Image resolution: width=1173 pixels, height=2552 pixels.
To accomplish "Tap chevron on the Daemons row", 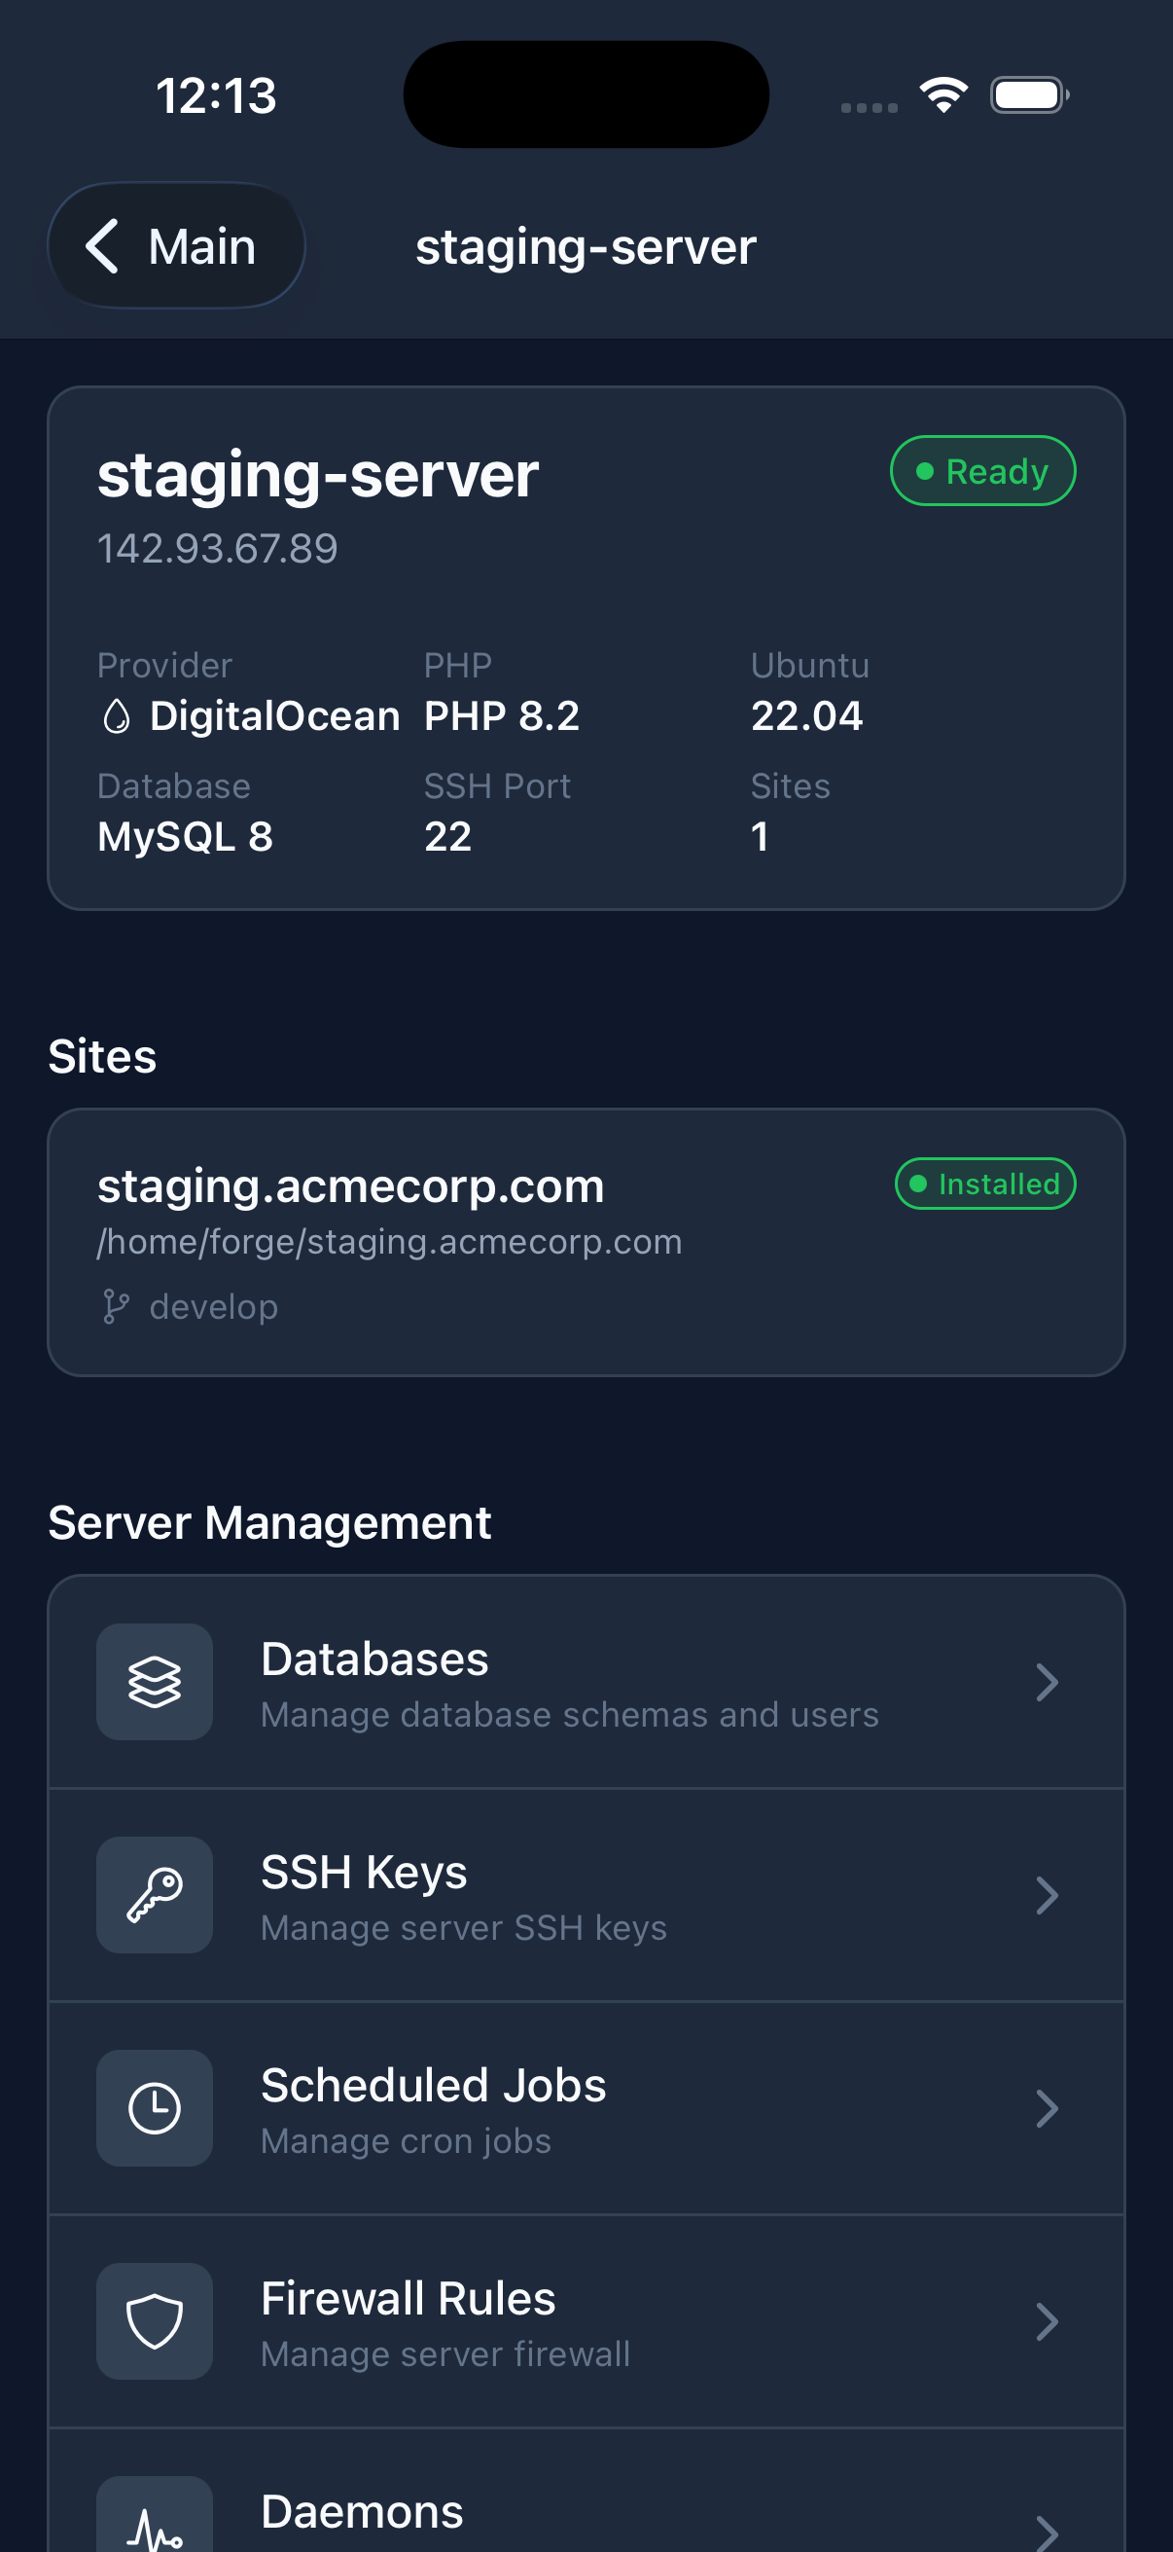I will tap(1048, 2533).
